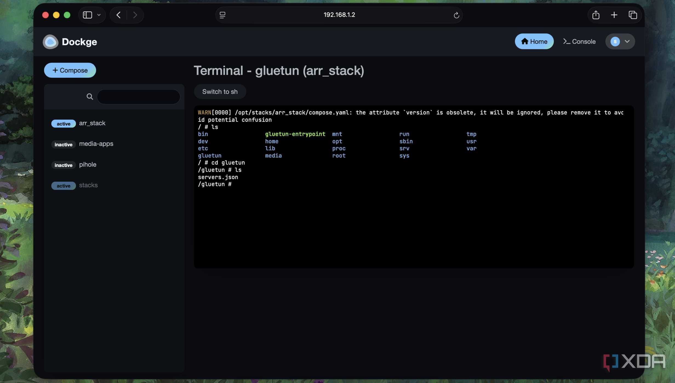Toggle the Safari sidebar icon
The image size is (675, 383).
tap(87, 15)
